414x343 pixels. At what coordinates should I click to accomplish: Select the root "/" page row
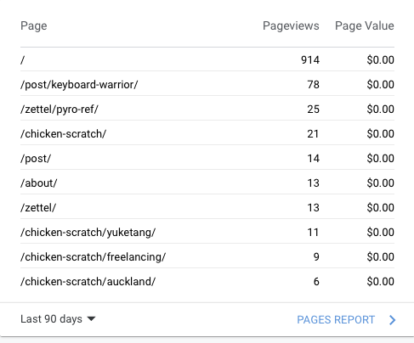(x=207, y=59)
